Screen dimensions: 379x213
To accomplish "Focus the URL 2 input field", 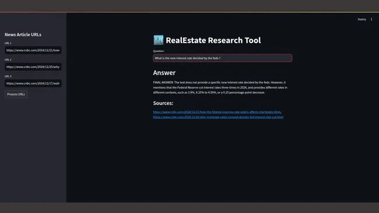I will [x=33, y=67].
